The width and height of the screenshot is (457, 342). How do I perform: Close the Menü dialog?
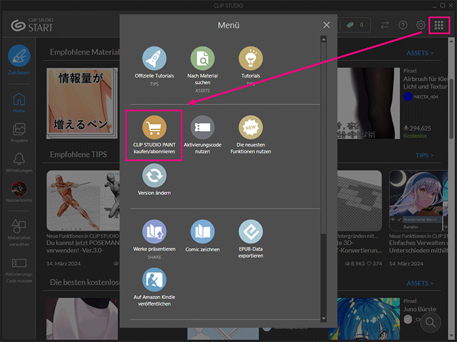coord(326,25)
